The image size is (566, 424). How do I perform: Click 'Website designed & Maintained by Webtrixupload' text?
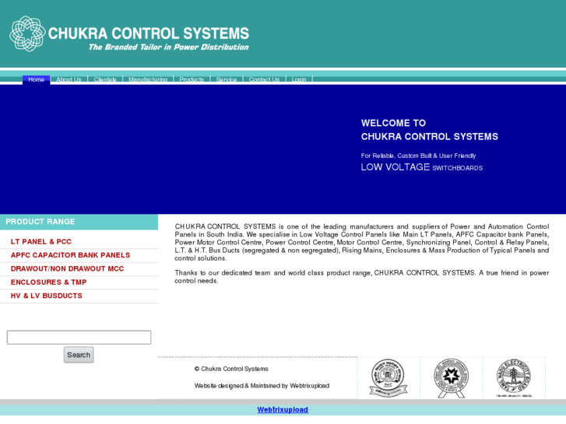[262, 386]
